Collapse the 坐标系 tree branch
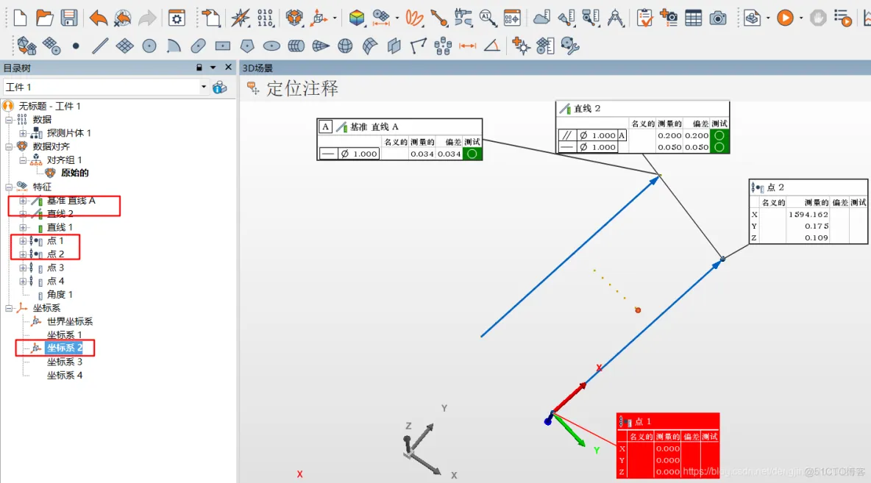This screenshot has height=483, width=871. 9,308
